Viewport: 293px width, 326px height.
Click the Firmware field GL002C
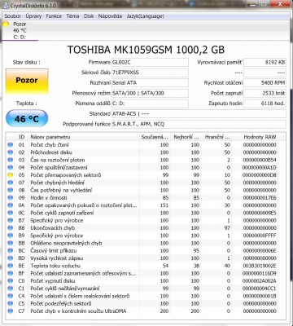[x=150, y=62]
